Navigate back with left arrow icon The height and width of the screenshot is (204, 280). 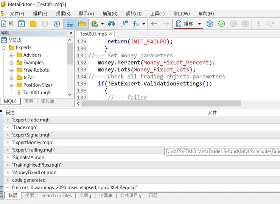point(154,24)
